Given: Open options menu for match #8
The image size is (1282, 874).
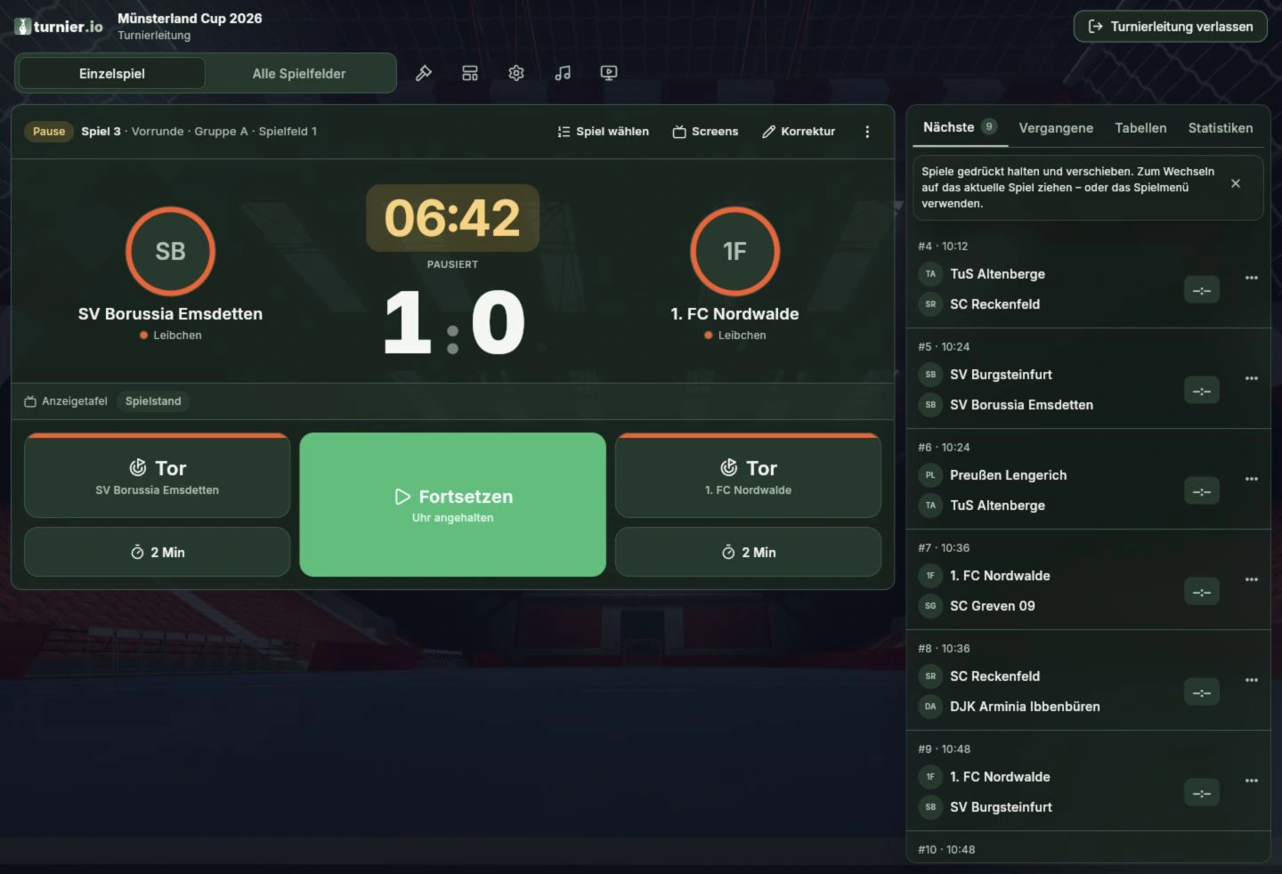Looking at the screenshot, I should pos(1252,680).
